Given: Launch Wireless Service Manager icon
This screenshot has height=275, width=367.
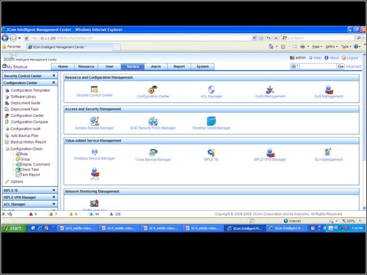Looking at the screenshot, I should tap(95, 152).
